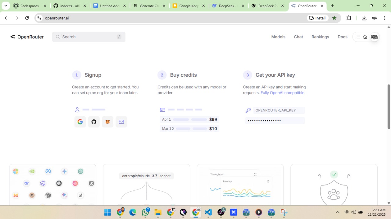This screenshot has width=391, height=219.
Task: Click the OpenRouter logo in the header
Action: pos(27,37)
